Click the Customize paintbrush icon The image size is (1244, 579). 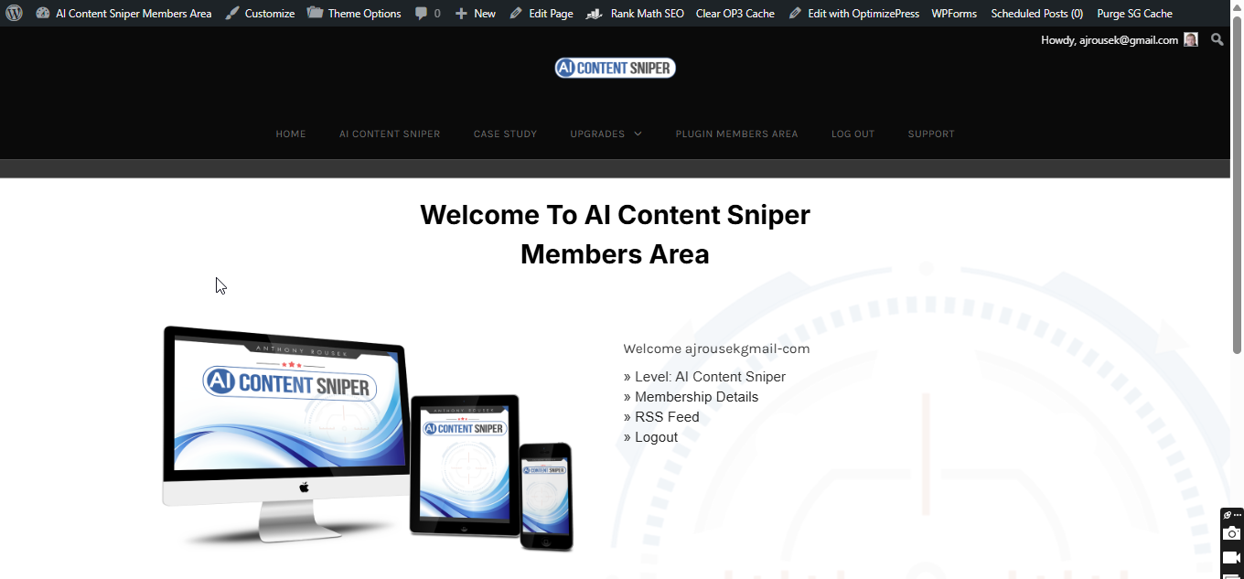232,14
